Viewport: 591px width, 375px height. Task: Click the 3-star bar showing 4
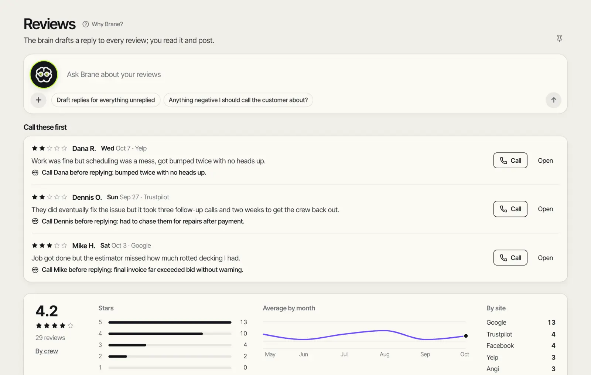[170, 345]
